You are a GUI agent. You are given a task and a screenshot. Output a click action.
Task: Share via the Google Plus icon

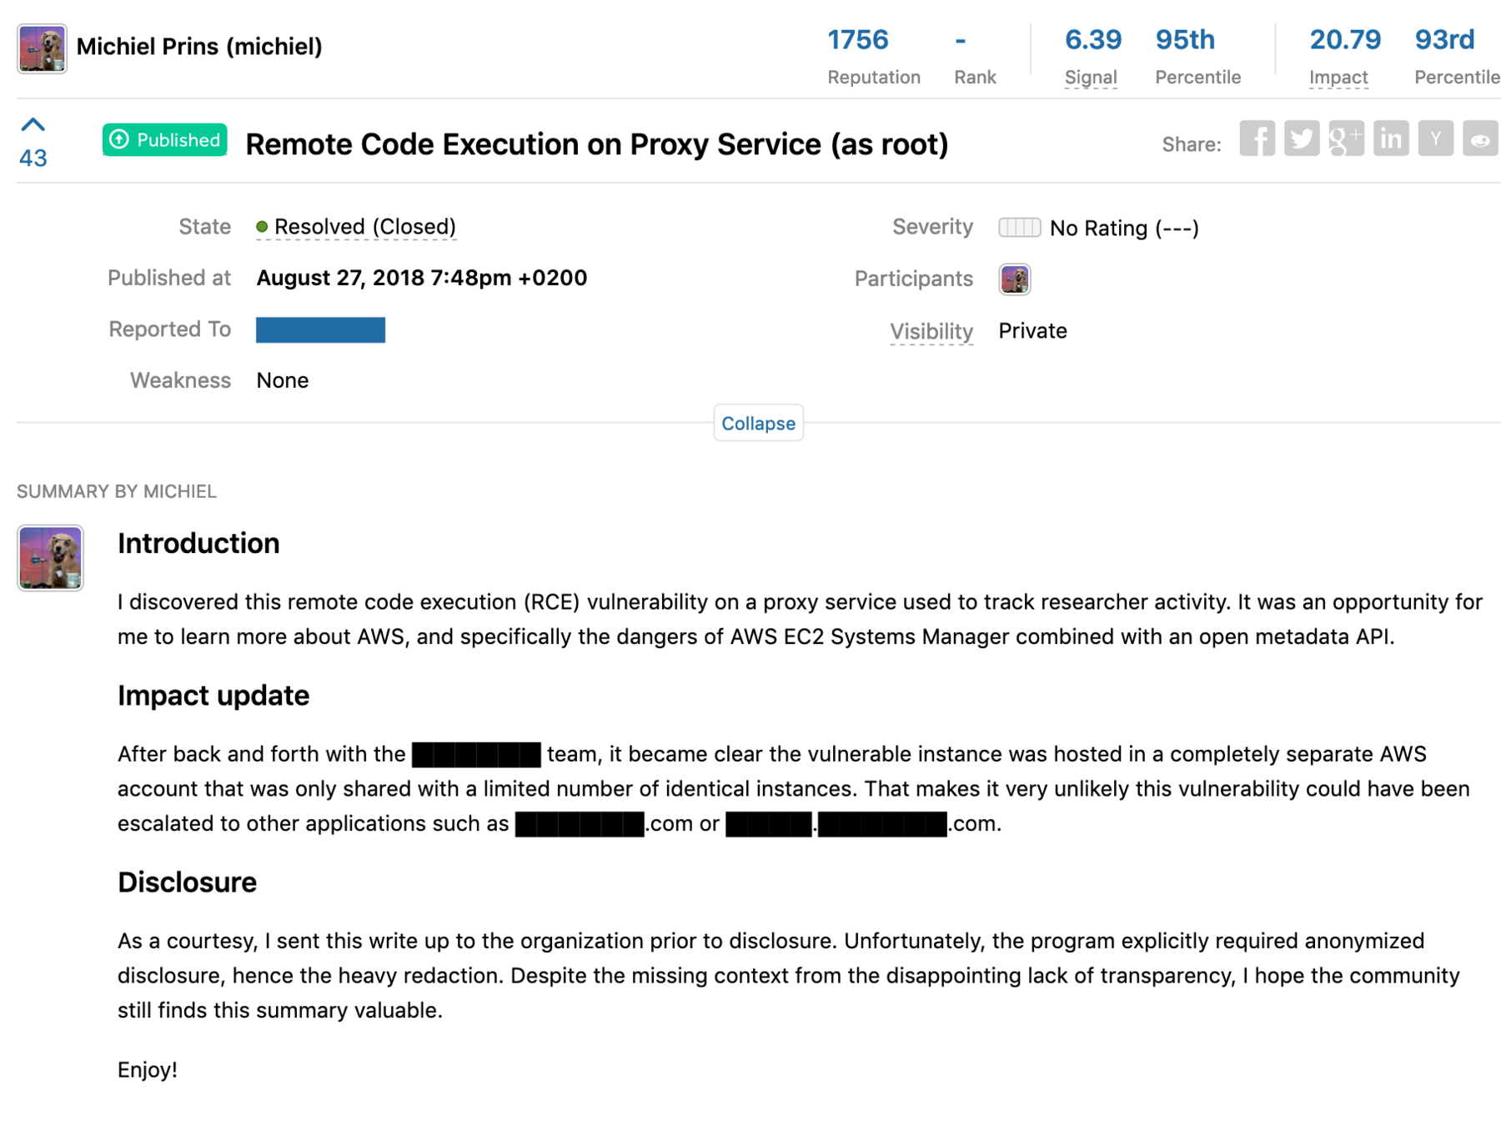pos(1345,139)
